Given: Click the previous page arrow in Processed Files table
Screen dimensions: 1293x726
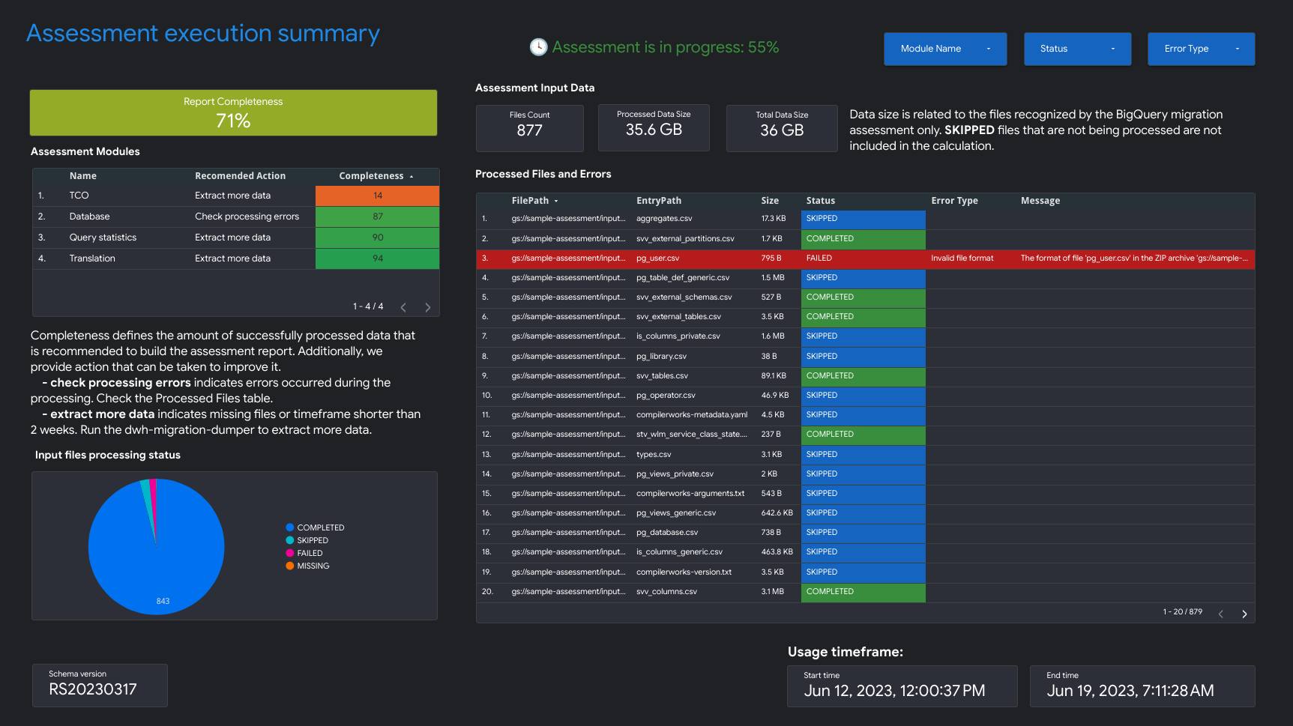Looking at the screenshot, I should (1221, 613).
